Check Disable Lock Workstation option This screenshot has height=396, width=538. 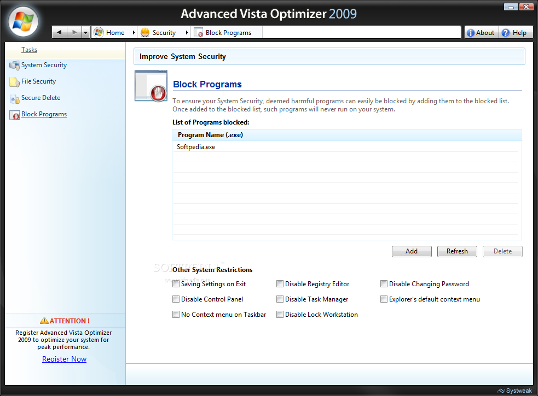(280, 315)
